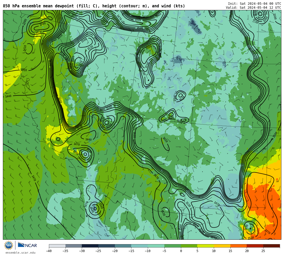Click the Init time label
This screenshot has width=284, height=256.
point(255,4)
